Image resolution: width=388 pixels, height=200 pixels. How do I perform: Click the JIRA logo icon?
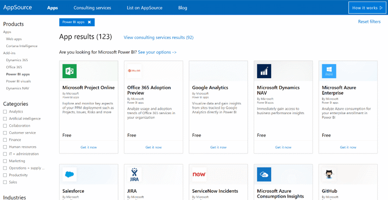[134, 174]
